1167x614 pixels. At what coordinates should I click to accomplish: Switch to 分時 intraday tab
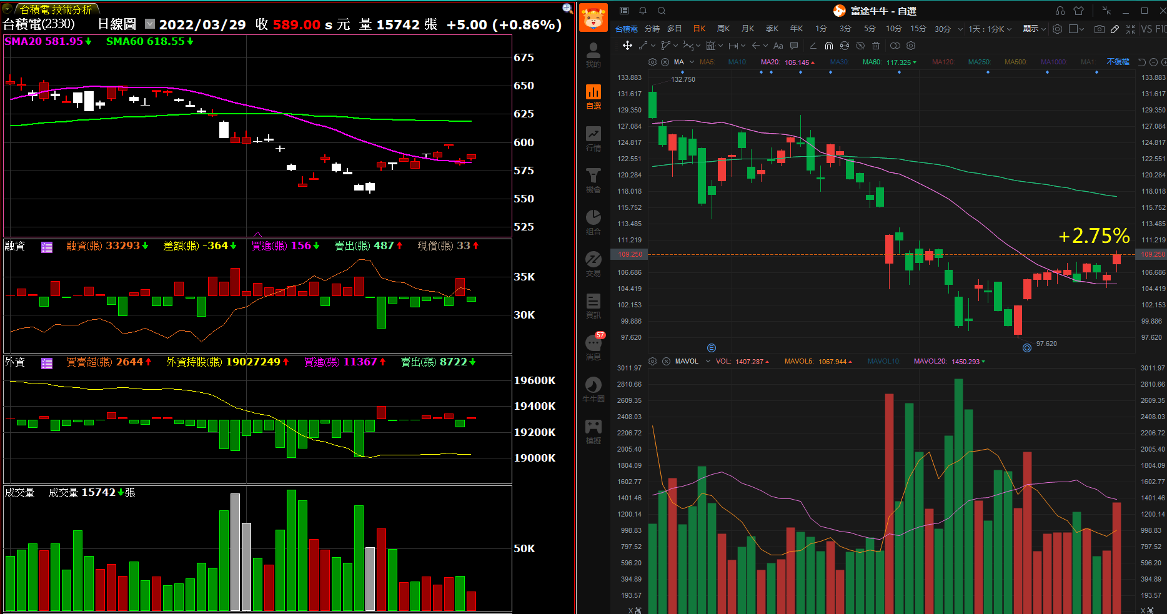pyautogui.click(x=652, y=29)
